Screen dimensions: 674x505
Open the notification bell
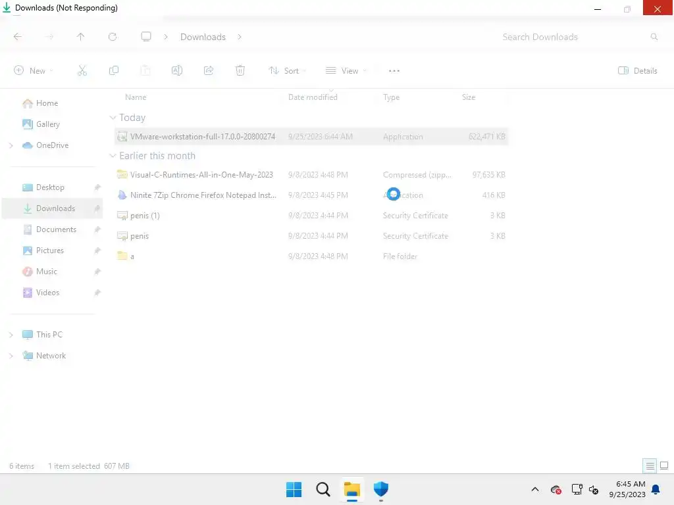pos(656,489)
